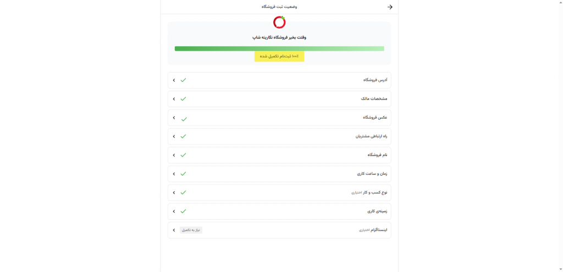
Task: Click green checkmark beside زمینه‌ی کاری
Action: [x=183, y=211]
